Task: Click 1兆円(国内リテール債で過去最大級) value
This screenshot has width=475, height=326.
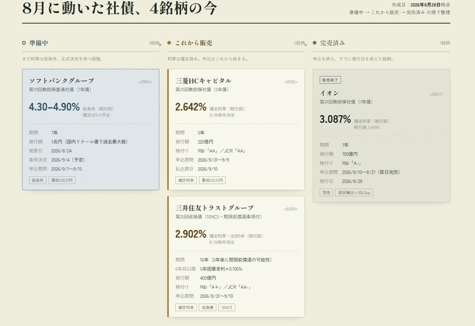Action: point(90,142)
